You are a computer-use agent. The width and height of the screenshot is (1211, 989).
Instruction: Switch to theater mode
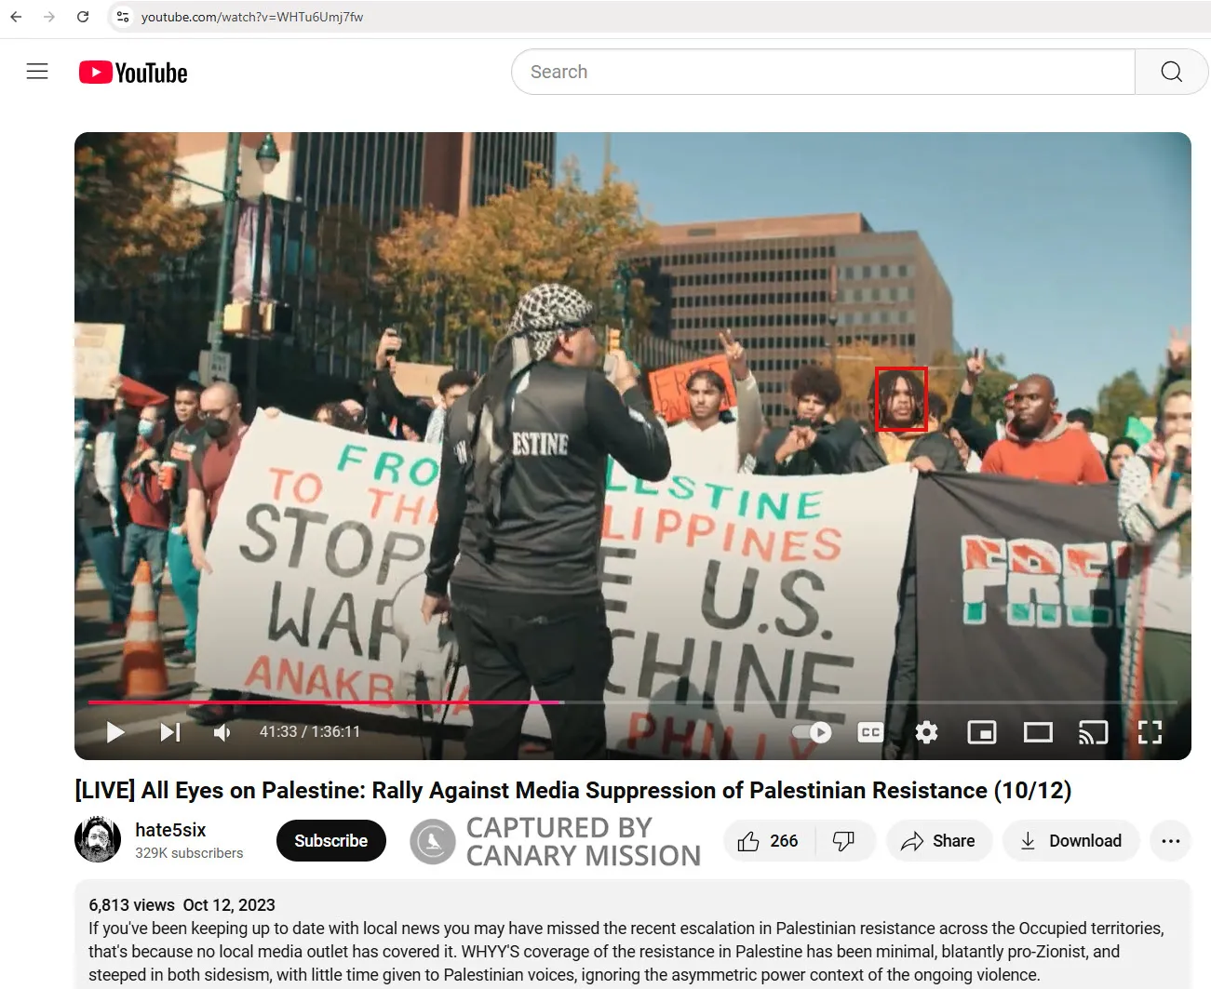[1038, 732]
